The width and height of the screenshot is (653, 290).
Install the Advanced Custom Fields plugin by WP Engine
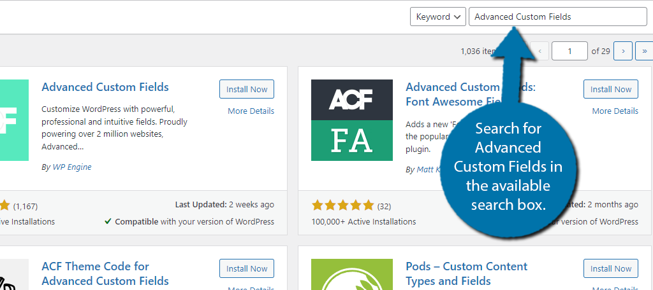pos(247,89)
